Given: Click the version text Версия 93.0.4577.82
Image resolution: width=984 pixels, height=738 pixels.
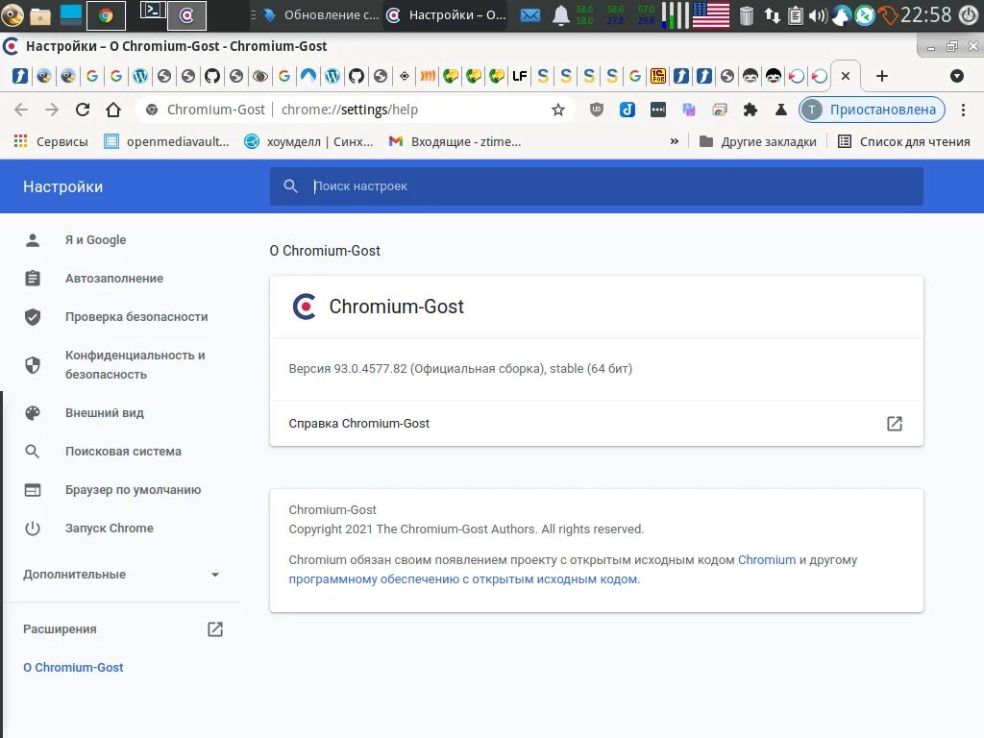Looking at the screenshot, I should click(x=460, y=368).
